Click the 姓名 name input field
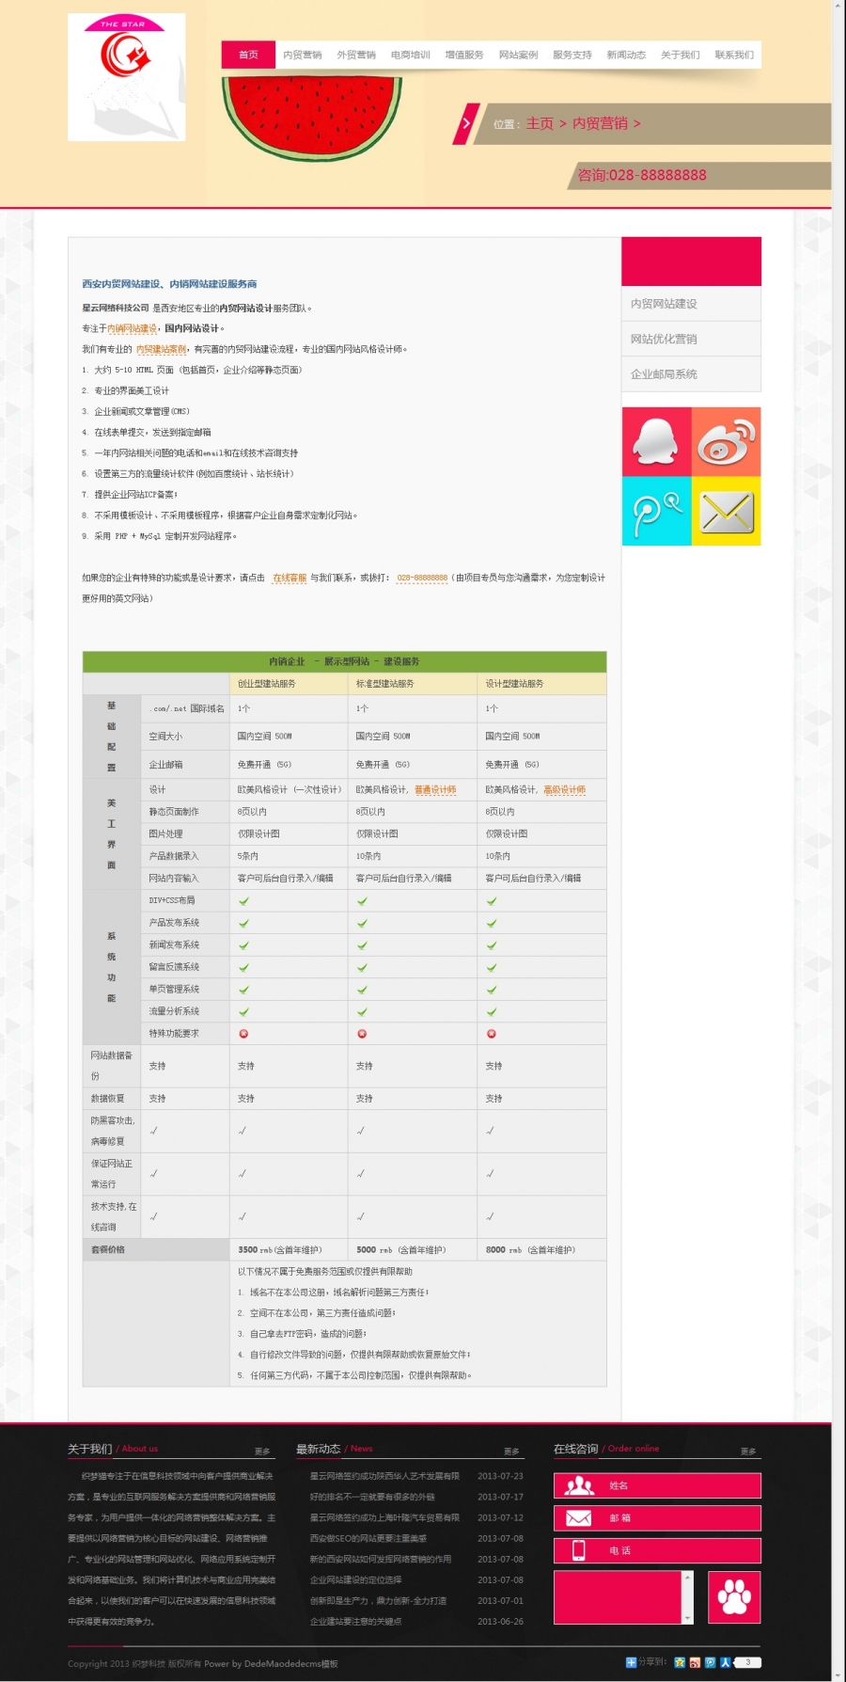846x1682 pixels. coord(657,1485)
